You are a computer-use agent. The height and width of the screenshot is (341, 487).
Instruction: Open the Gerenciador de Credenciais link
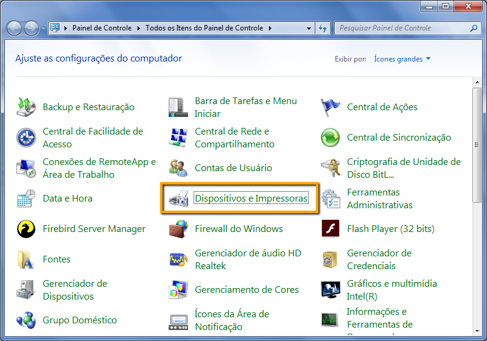(x=379, y=259)
